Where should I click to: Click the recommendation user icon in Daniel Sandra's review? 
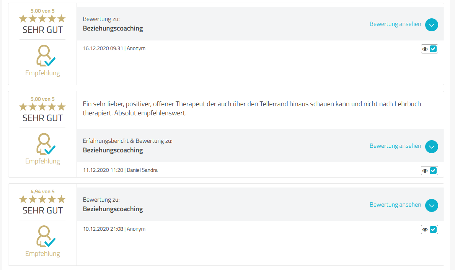click(x=45, y=144)
